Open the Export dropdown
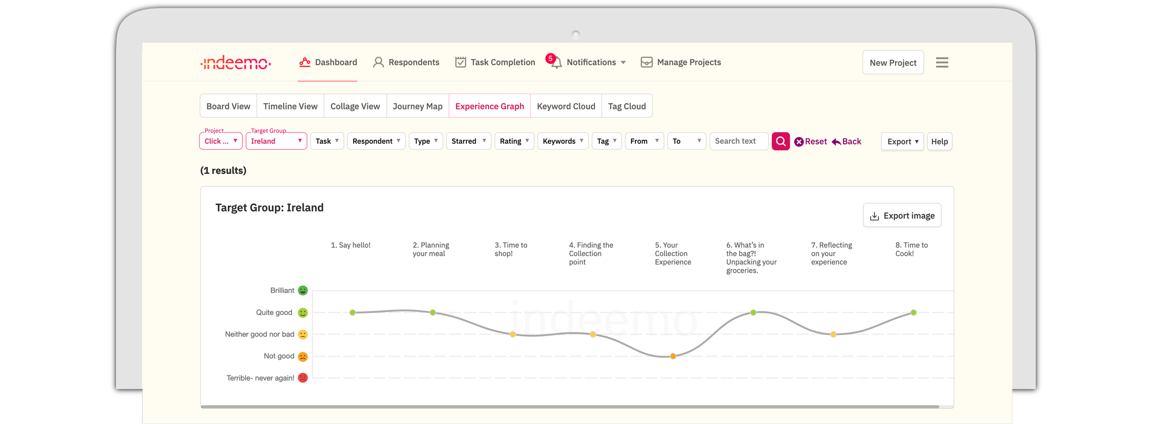The image size is (1150, 424). pyautogui.click(x=902, y=141)
